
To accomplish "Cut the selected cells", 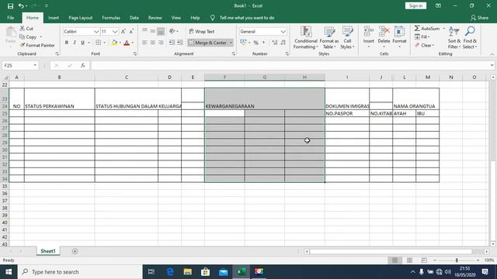I will pos(26,29).
